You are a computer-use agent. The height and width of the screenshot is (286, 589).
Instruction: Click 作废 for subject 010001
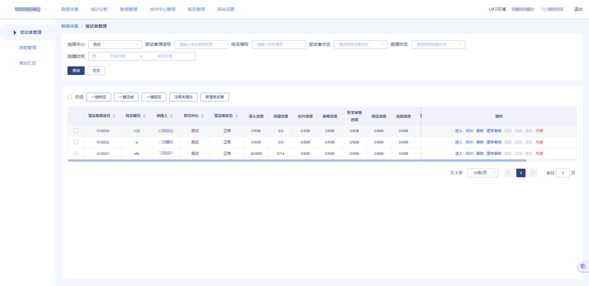[540, 154]
